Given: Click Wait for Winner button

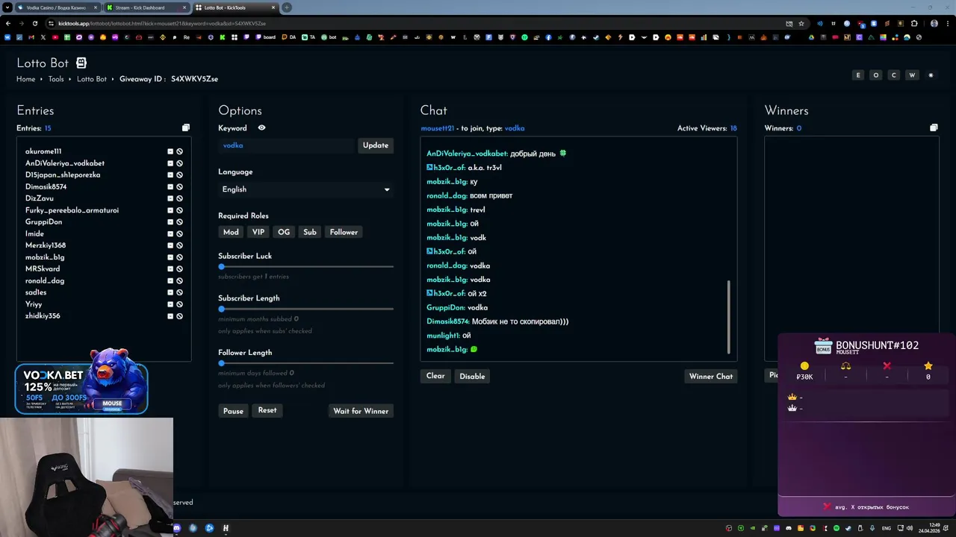Looking at the screenshot, I should pos(361,411).
